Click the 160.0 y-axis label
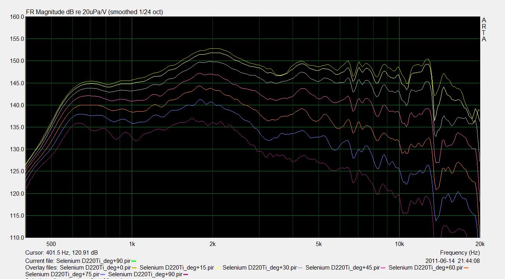 [17, 17]
